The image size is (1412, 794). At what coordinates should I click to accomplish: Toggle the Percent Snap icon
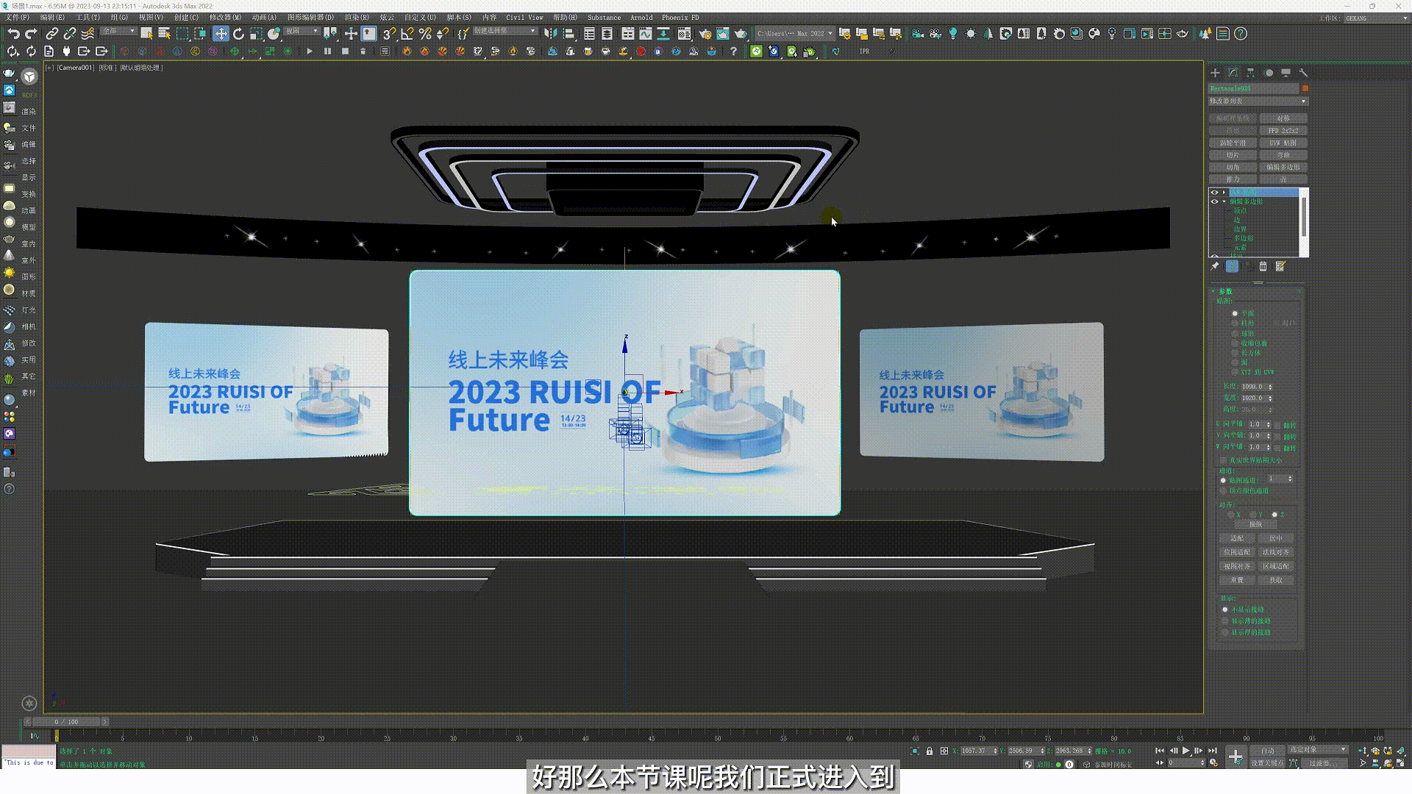point(424,34)
